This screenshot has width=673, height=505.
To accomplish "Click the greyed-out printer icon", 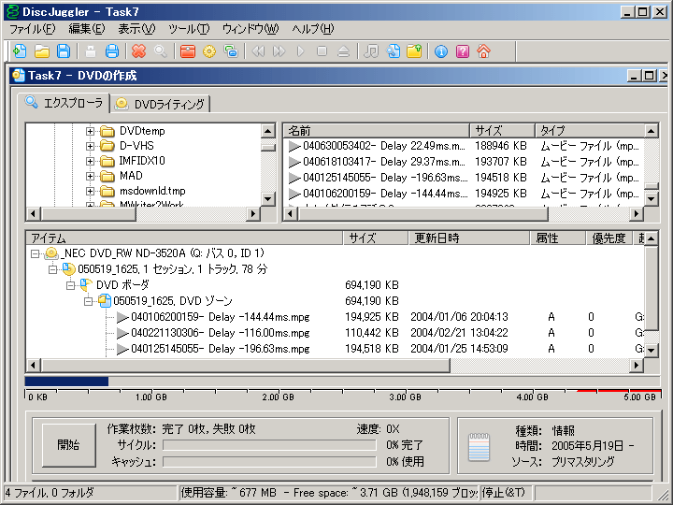I will [x=91, y=51].
